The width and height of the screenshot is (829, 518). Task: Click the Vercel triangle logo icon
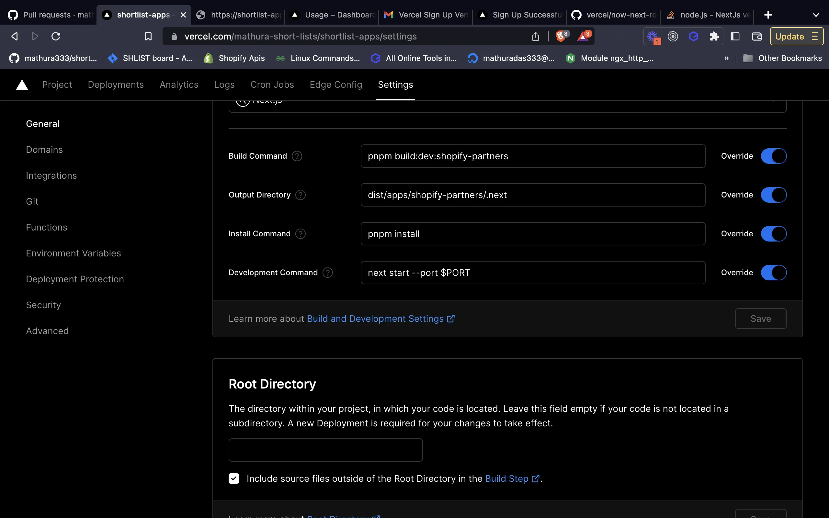coord(22,84)
